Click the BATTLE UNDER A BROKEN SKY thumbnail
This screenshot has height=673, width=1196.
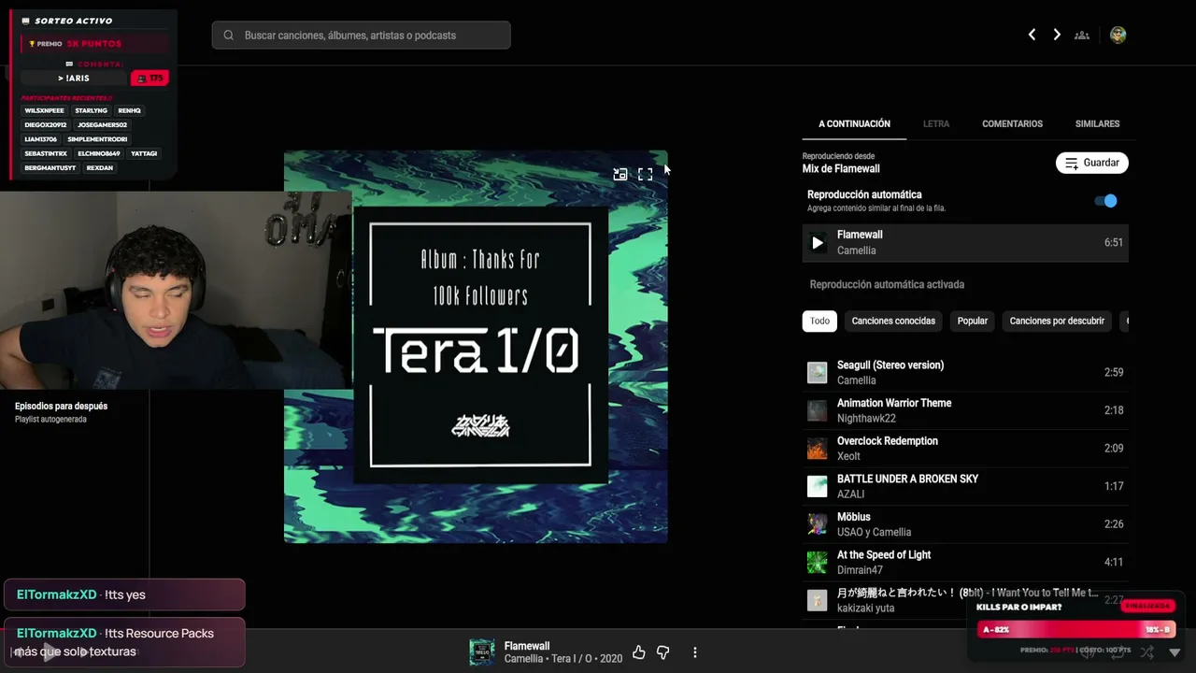click(x=818, y=487)
